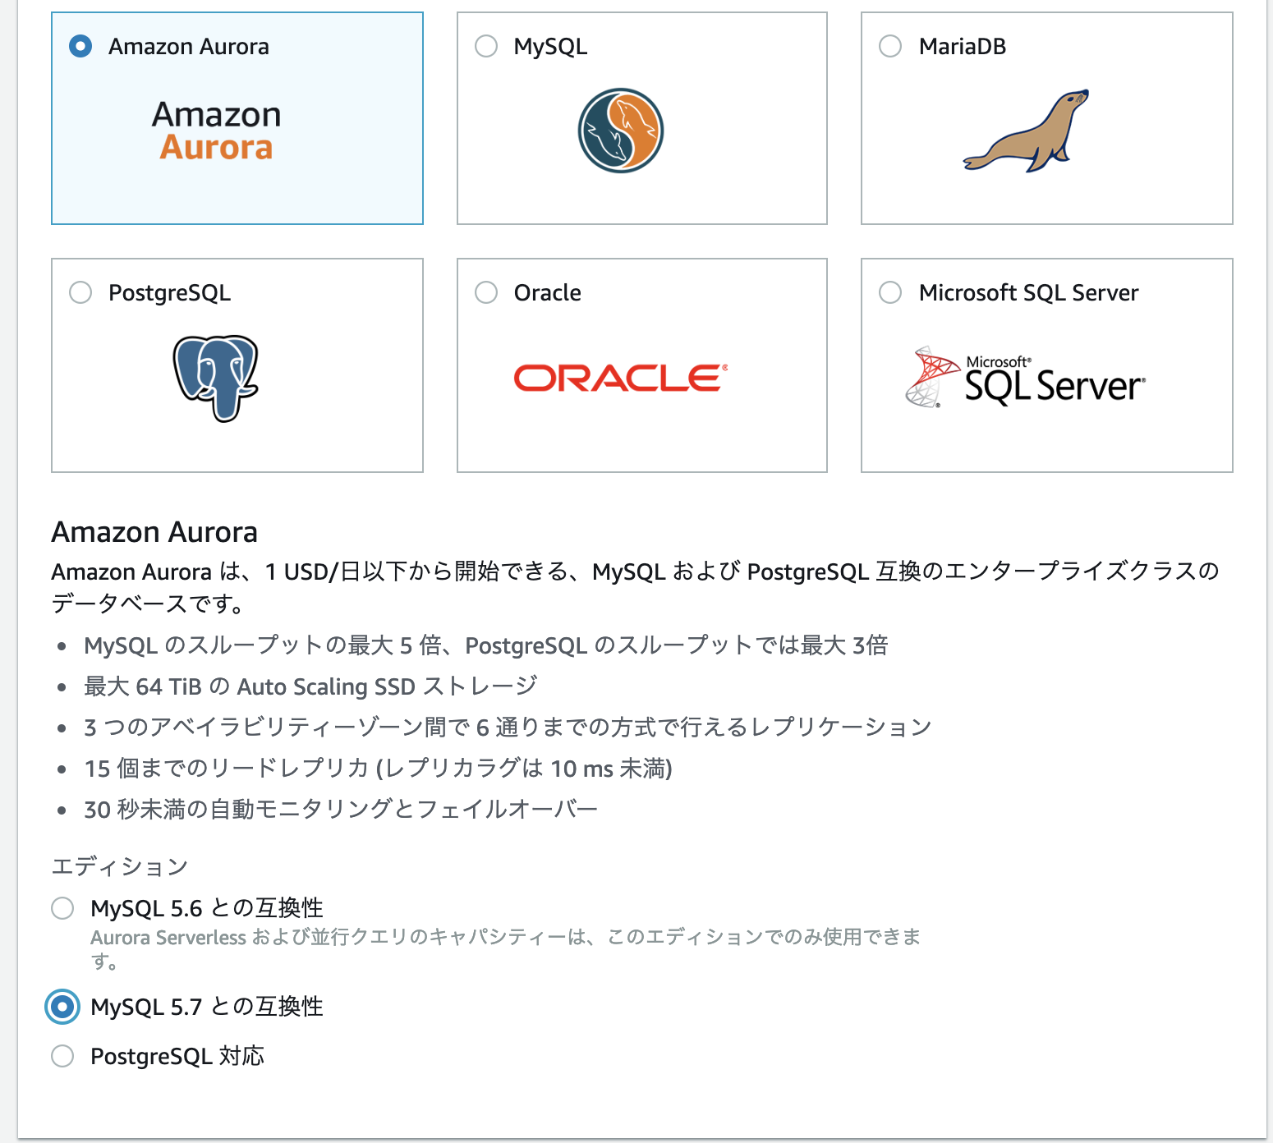The width and height of the screenshot is (1273, 1143).
Task: Choose the MySQL 5.6 compatibility edition
Action: [62, 908]
